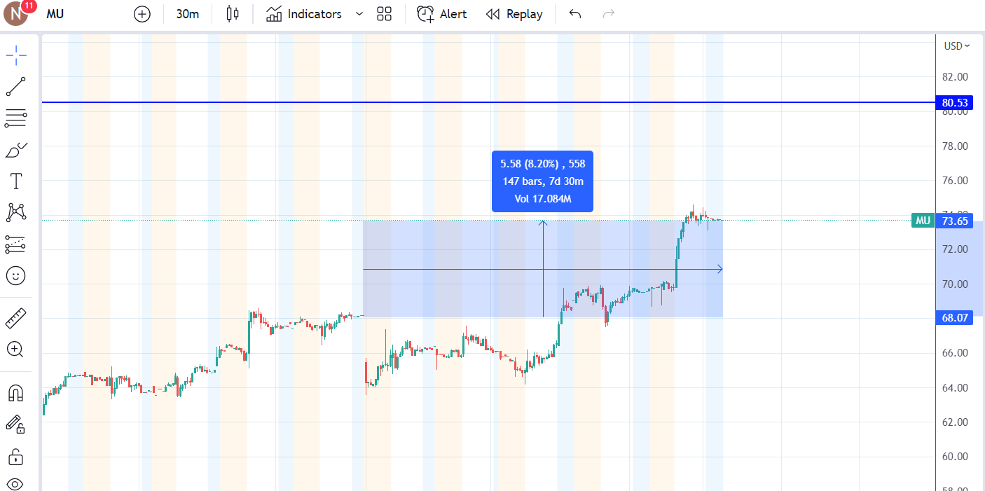
Task: Open the emoji icons tool
Action: (x=15, y=275)
